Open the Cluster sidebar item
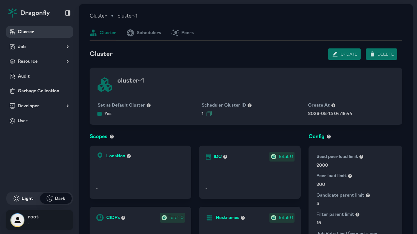The height and width of the screenshot is (234, 417). pyautogui.click(x=39, y=32)
